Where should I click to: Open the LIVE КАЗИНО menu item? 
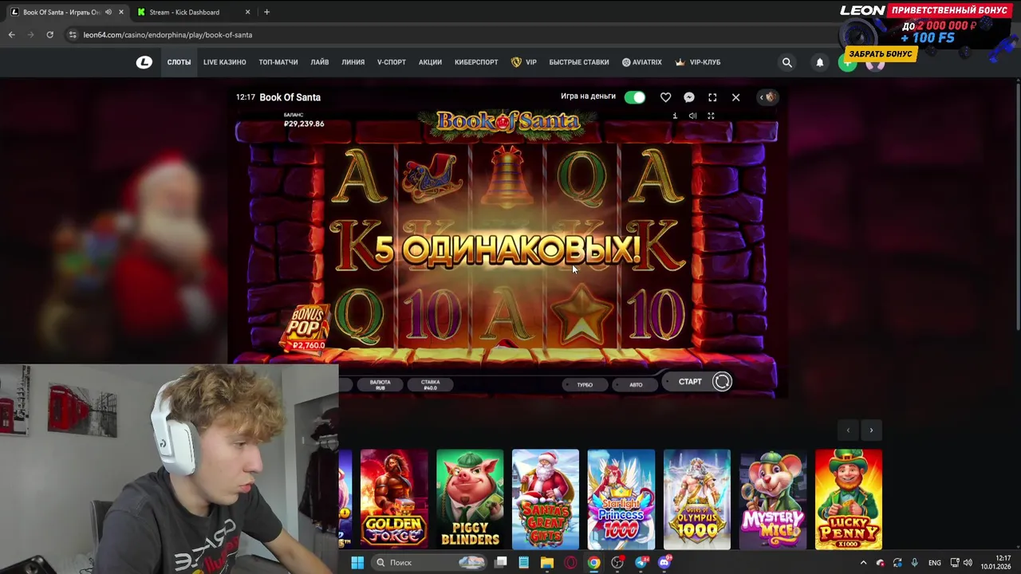click(224, 62)
